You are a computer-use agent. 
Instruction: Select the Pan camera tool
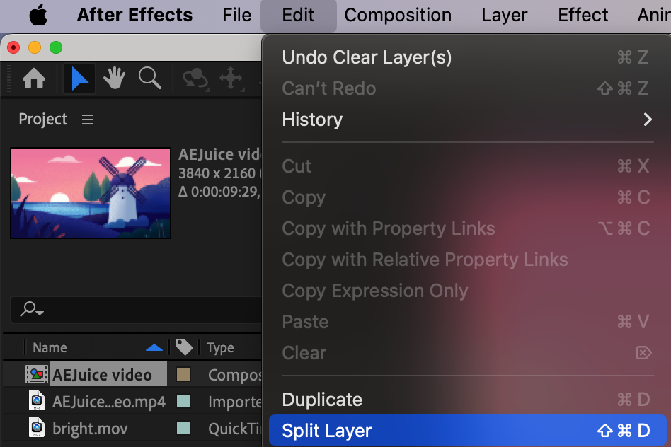coord(231,79)
